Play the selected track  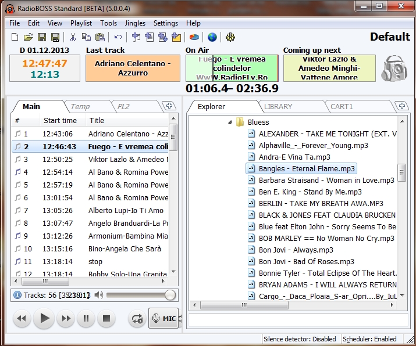point(44,318)
